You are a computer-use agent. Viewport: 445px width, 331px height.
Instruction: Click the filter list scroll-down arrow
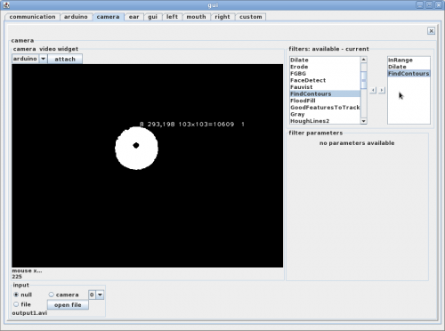click(x=363, y=121)
